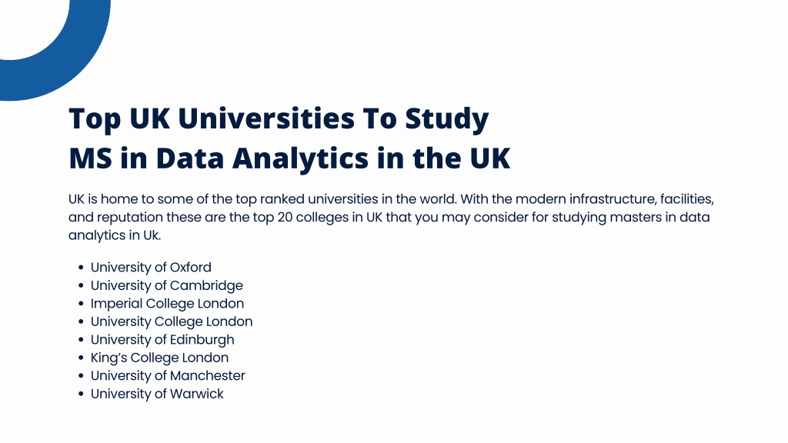Select the 'University of Oxford' list item
Screen dimensions: 788x443
point(151,267)
